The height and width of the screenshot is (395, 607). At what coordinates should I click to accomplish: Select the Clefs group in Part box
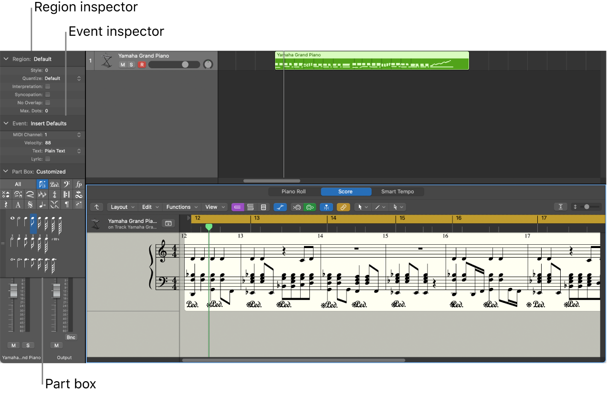click(x=66, y=184)
